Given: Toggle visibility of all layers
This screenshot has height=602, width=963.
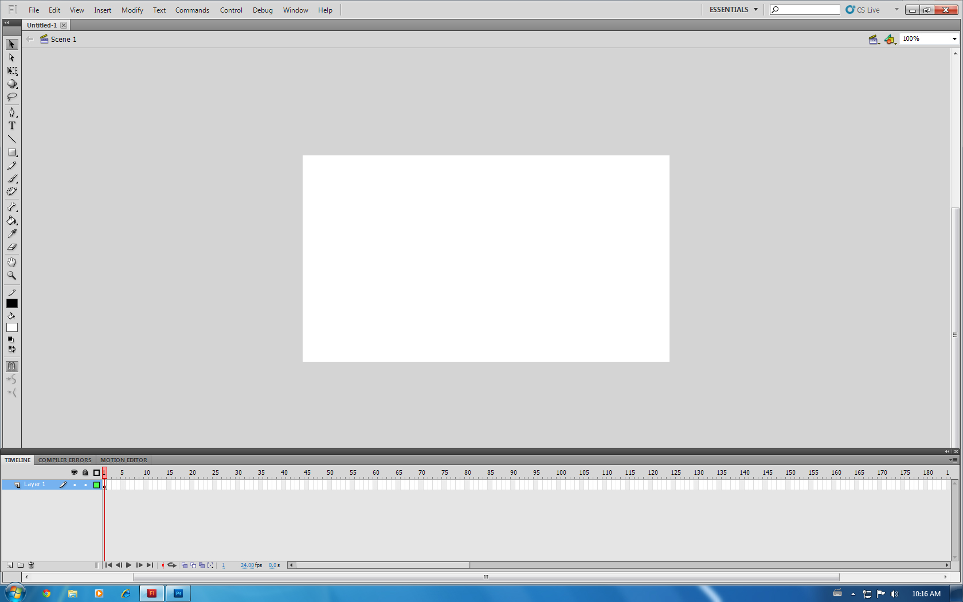Looking at the screenshot, I should click(75, 472).
